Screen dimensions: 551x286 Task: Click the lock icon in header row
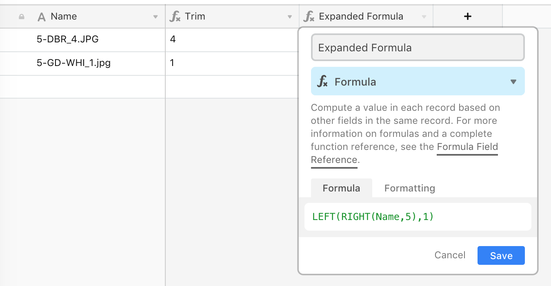point(22,17)
